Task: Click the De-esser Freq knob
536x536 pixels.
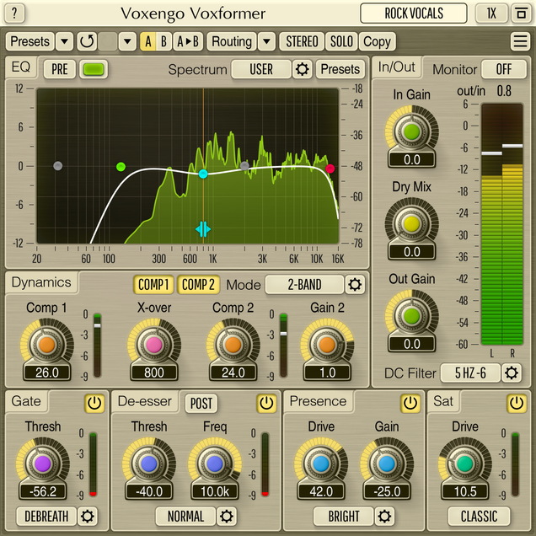Action: [x=215, y=464]
